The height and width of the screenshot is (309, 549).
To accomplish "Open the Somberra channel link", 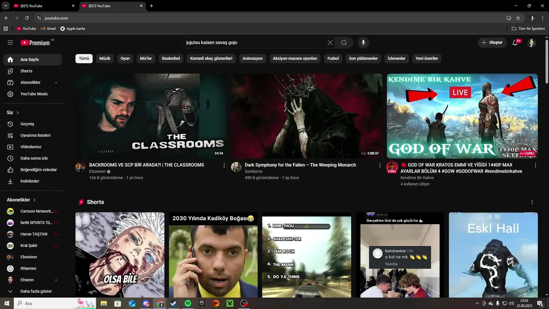I will 253,172.
